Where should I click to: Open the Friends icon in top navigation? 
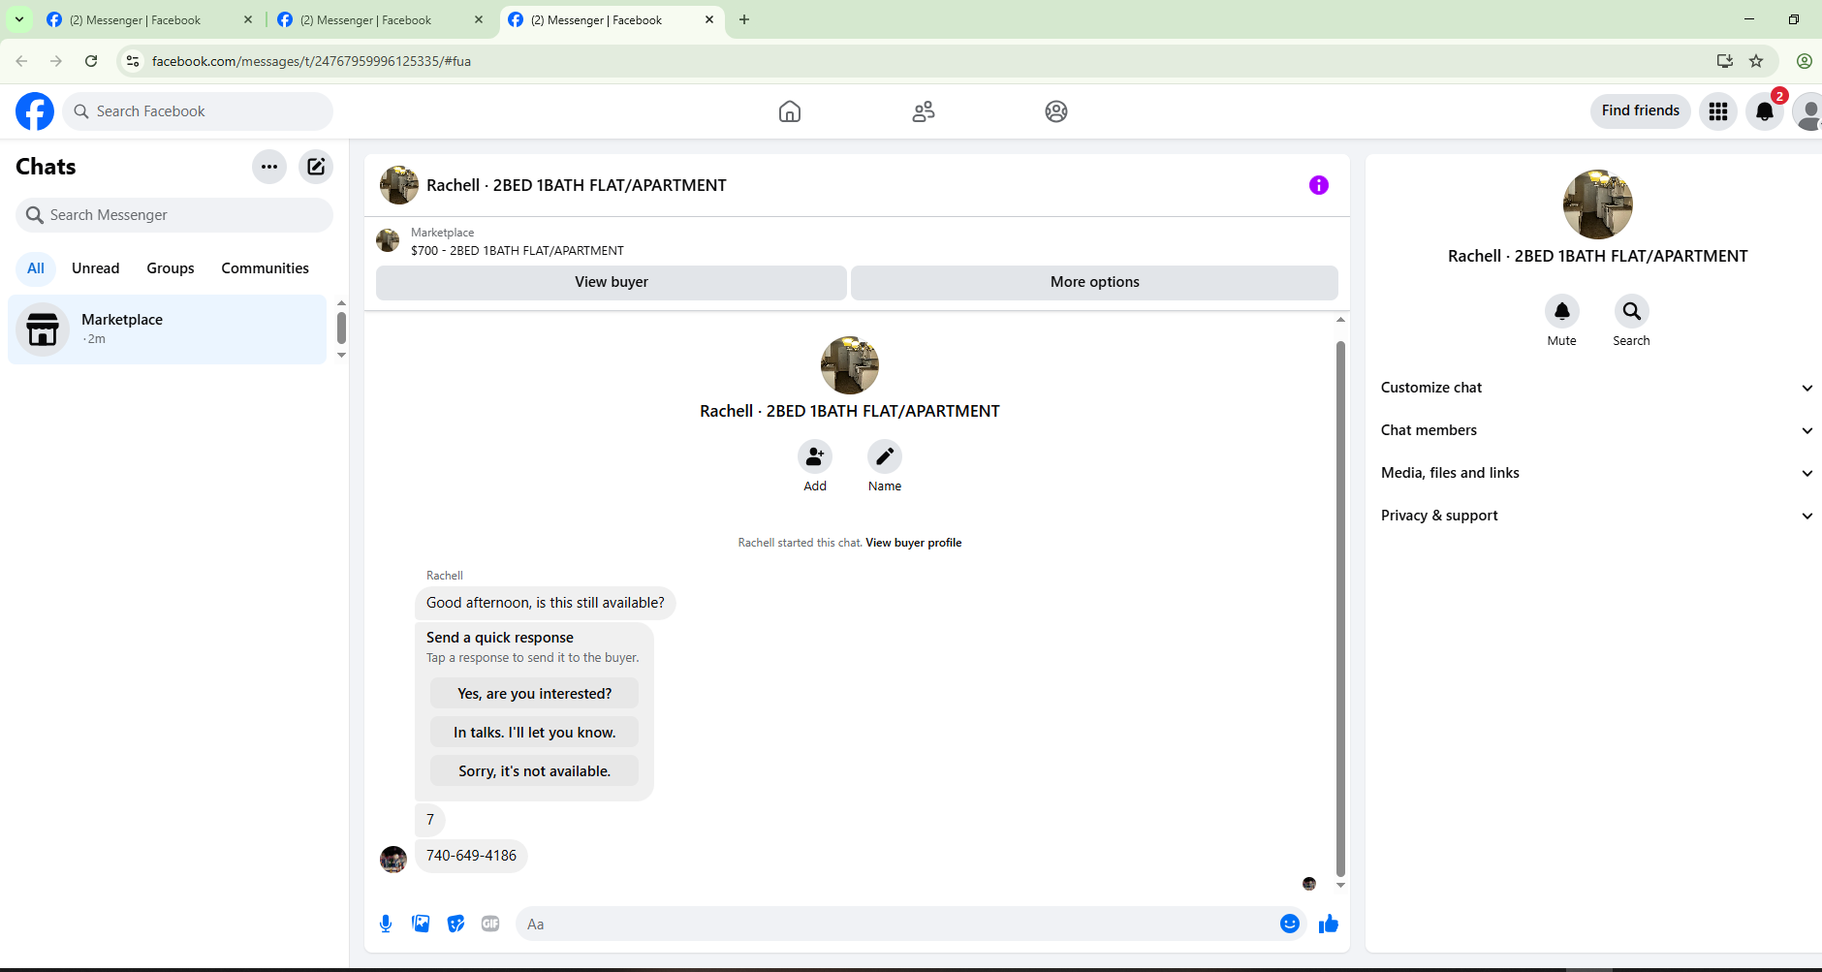[924, 111]
